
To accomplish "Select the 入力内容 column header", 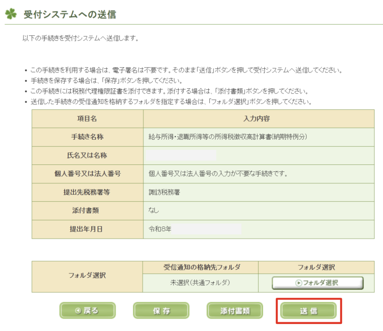I will click(x=258, y=119).
